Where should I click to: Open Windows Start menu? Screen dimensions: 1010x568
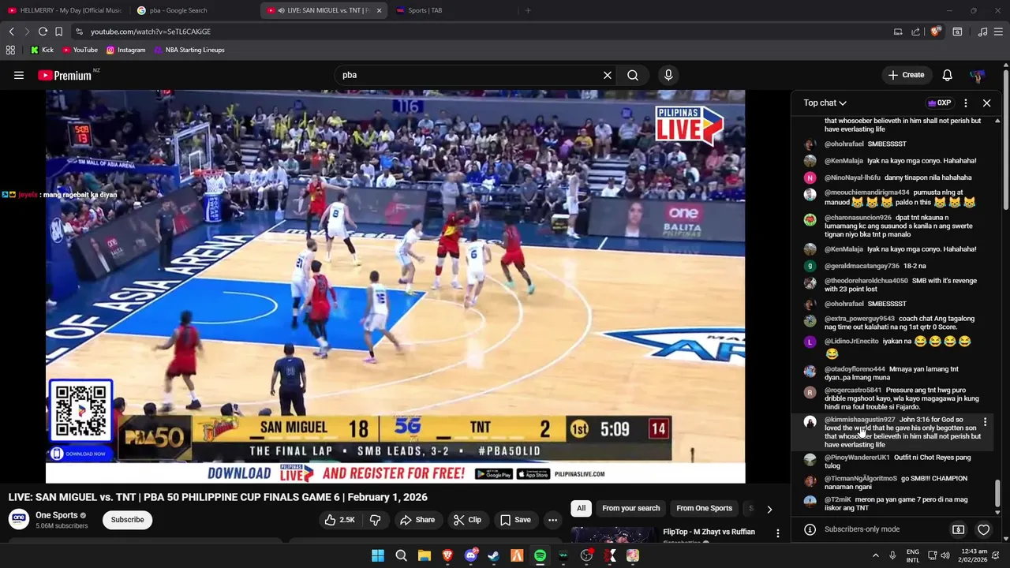(378, 555)
